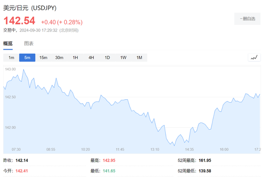The width and height of the screenshot is (262, 177).
Task: Remove USDJPY from watchlist with 删自选 button
Action: pyautogui.click(x=247, y=19)
